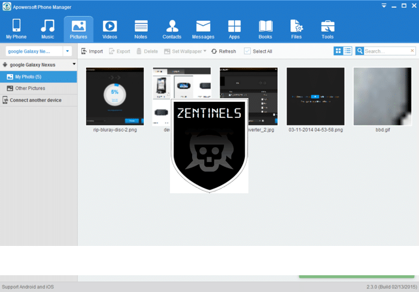Focus the Search input field
Screen dimensions: 419x292
tap(387, 51)
